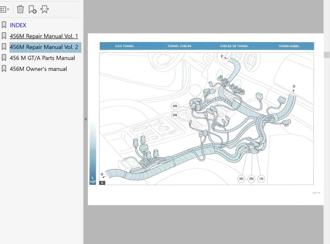Click the 1N connector callout
The height and width of the screenshot is (244, 330).
[261, 179]
